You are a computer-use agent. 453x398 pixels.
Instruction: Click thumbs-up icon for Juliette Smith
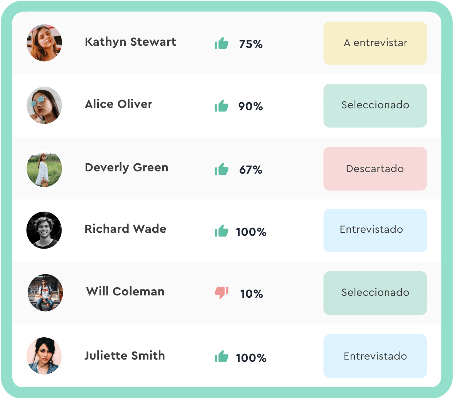click(x=222, y=357)
